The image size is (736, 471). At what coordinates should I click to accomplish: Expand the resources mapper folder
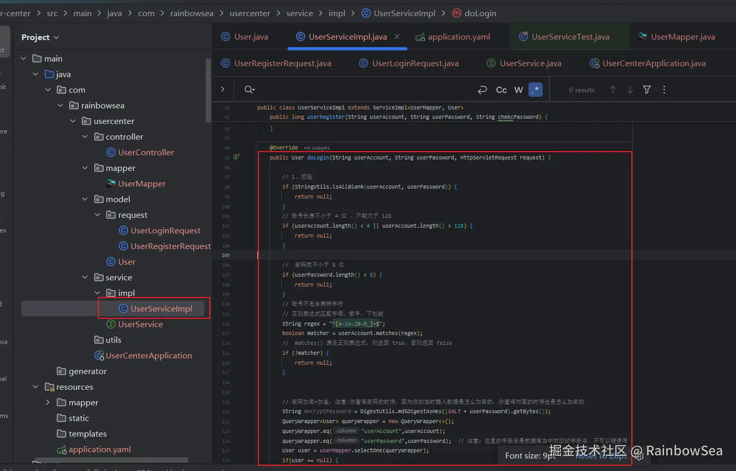[x=47, y=402]
